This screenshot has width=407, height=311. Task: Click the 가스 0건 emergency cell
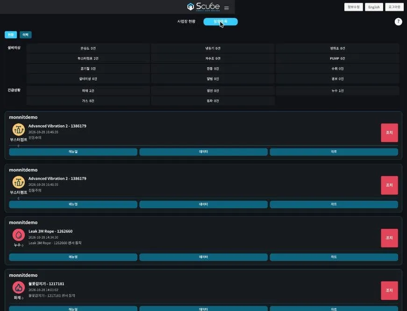88,101
